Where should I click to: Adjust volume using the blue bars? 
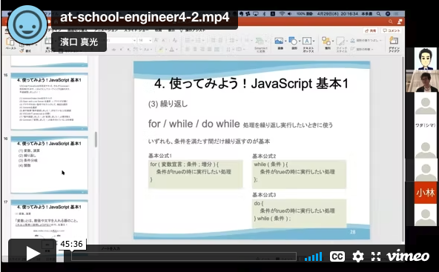tap(313, 256)
